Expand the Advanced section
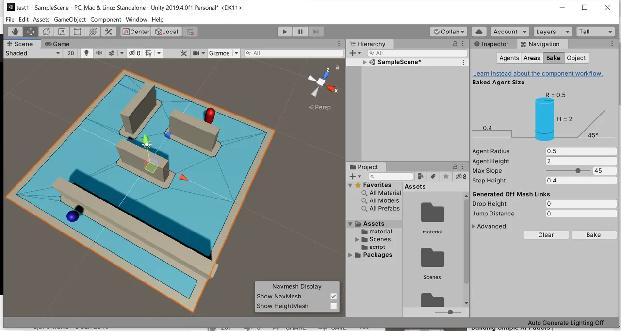621x331 pixels. 489,226
